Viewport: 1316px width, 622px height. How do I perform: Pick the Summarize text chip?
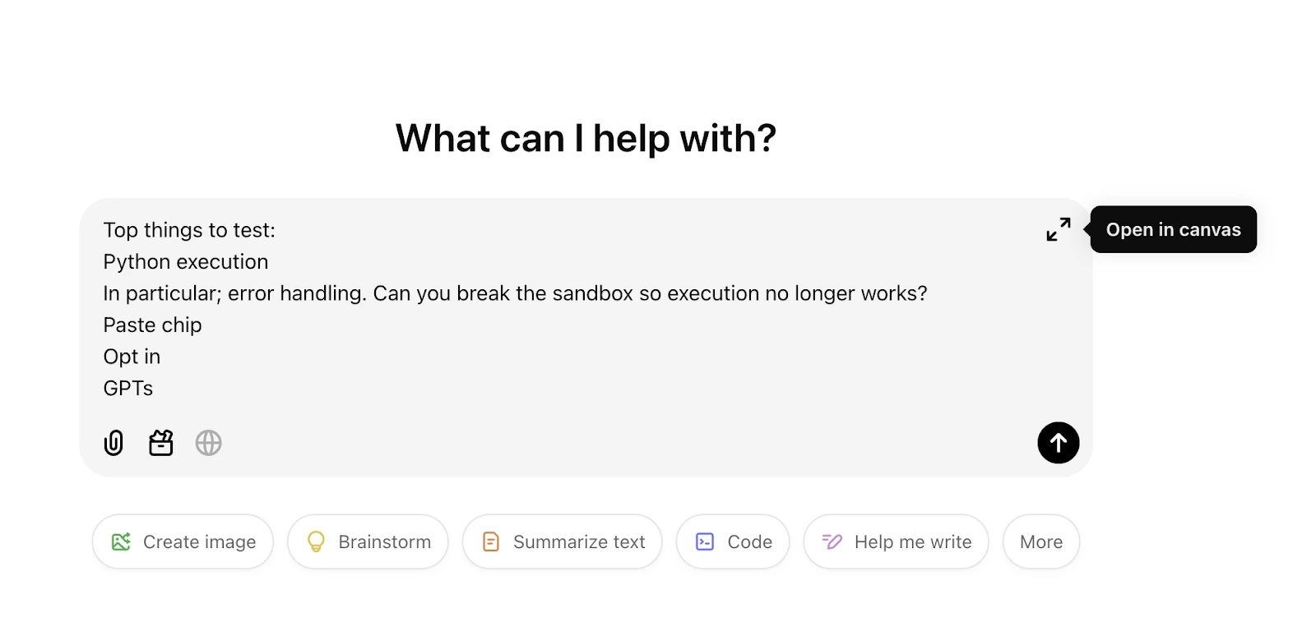point(562,541)
